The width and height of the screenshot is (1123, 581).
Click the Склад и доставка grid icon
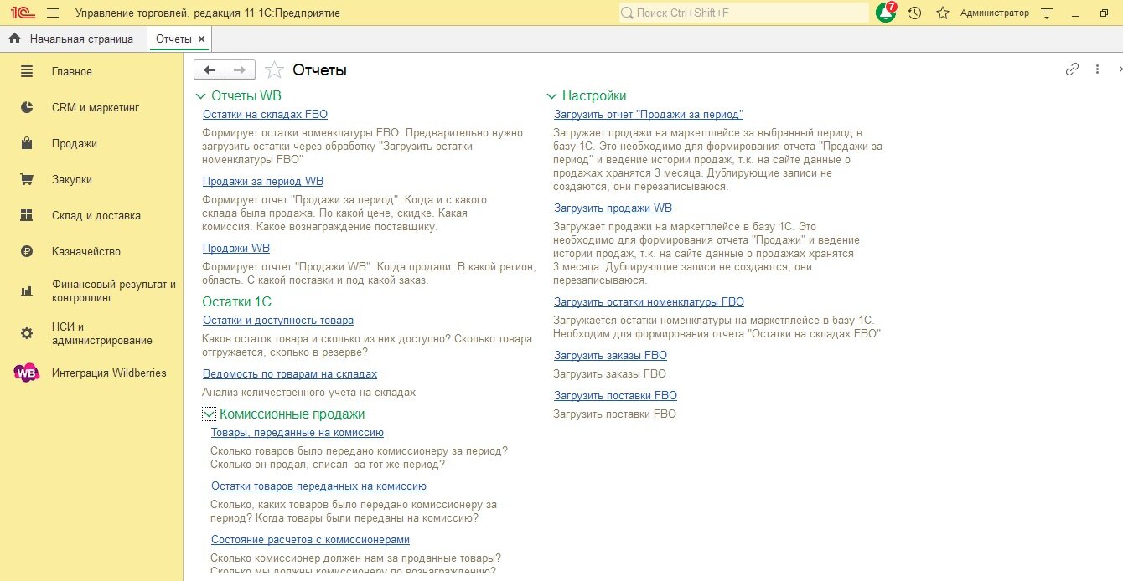point(27,216)
